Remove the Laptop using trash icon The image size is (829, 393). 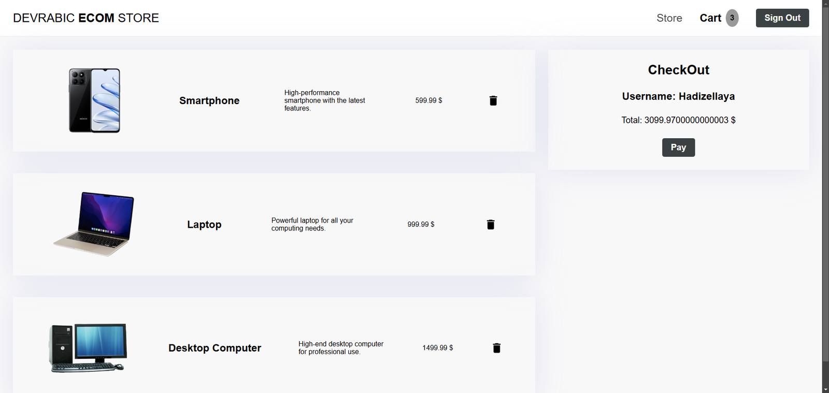click(x=491, y=224)
